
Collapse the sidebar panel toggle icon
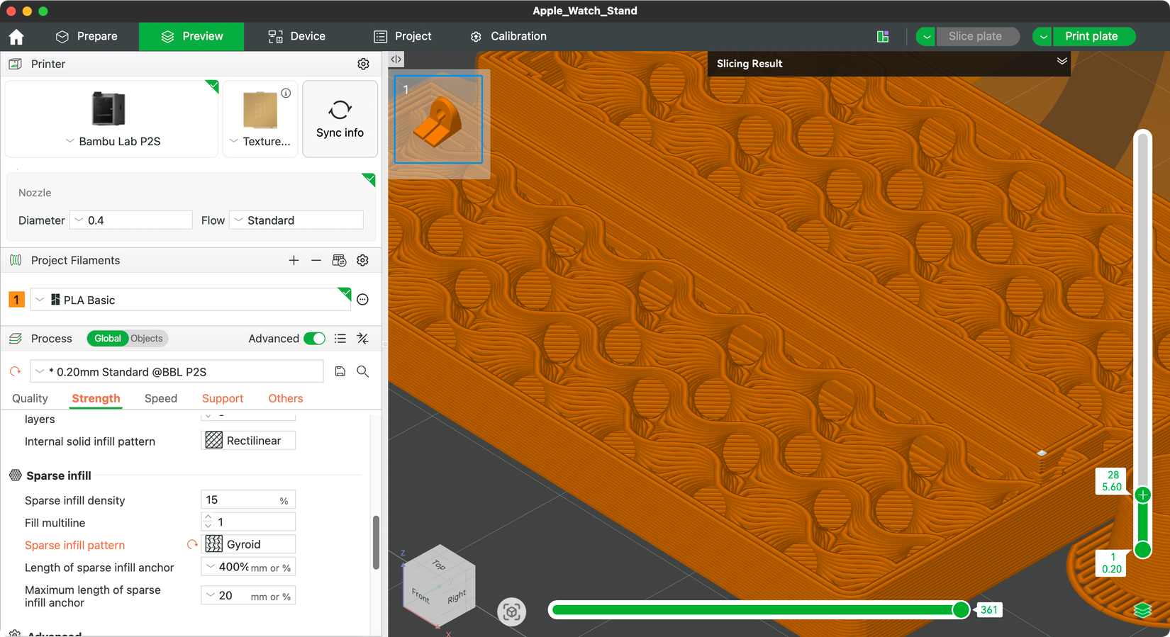tap(396, 60)
